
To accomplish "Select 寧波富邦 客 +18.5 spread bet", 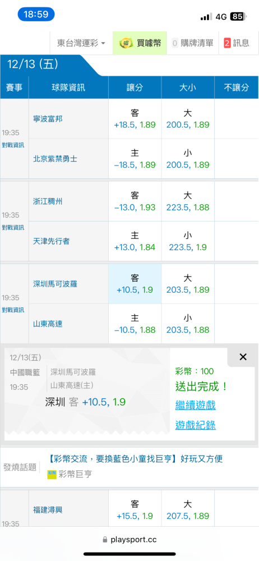I will click(135, 119).
